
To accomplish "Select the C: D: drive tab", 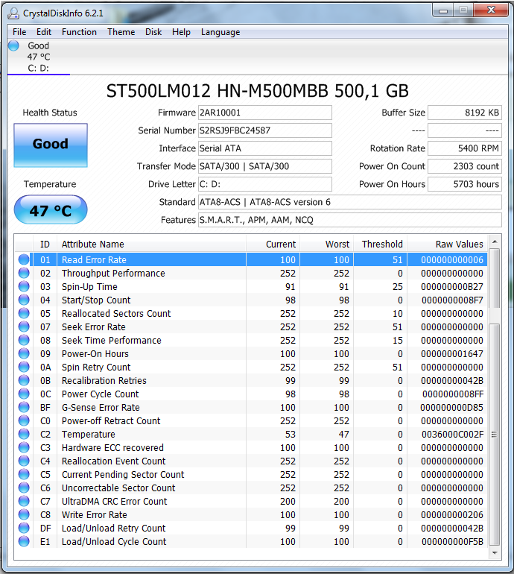I will click(x=39, y=57).
